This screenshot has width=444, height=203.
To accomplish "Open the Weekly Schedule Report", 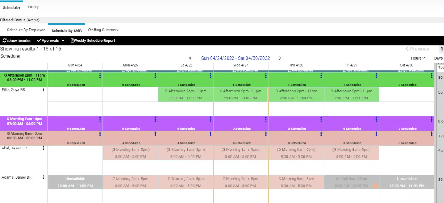I will (x=93, y=41).
